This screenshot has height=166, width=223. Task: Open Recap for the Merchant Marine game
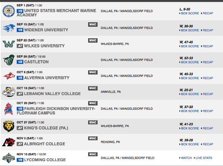coord(208,13)
